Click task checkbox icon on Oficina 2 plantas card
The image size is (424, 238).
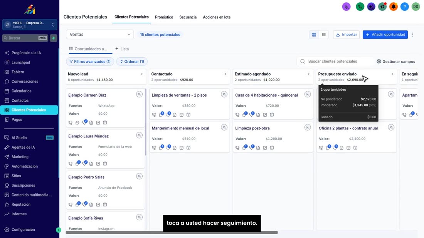(x=348, y=148)
